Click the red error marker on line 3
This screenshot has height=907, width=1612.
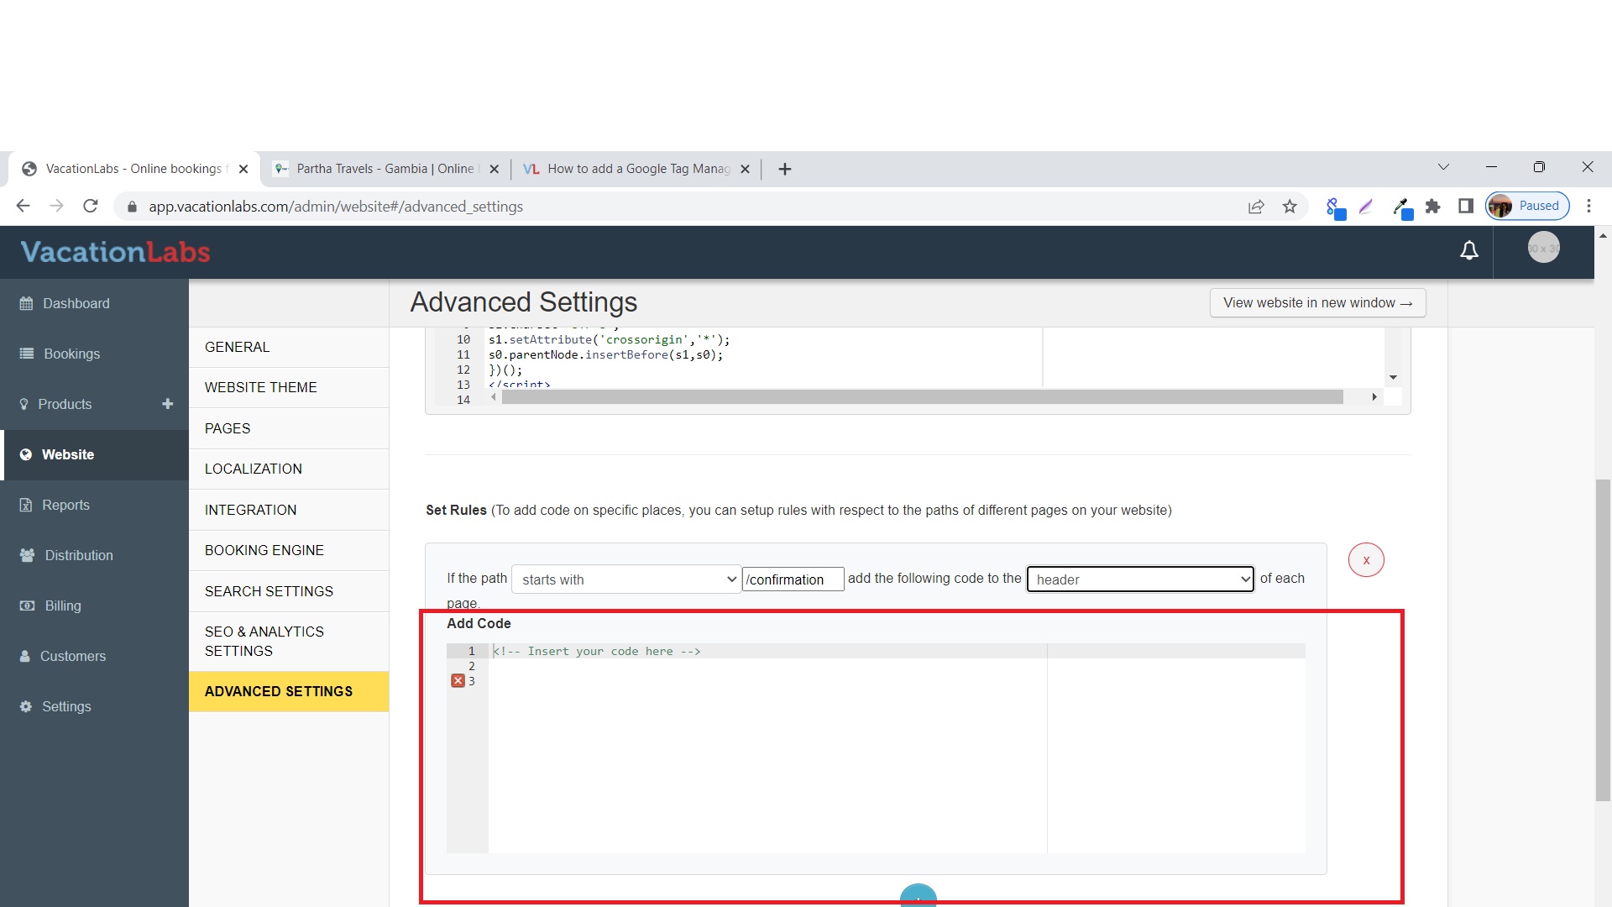click(x=458, y=681)
